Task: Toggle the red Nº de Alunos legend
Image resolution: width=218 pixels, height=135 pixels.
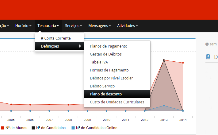Action: click(x=14, y=128)
